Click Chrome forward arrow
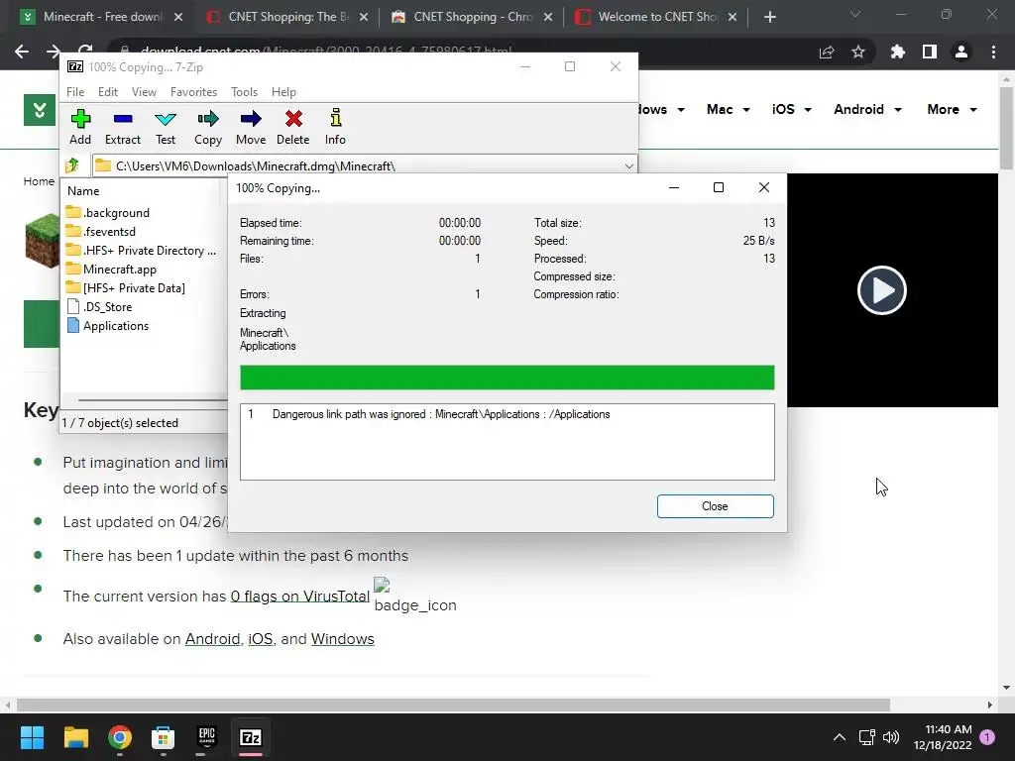The height and width of the screenshot is (761, 1015). (x=54, y=52)
